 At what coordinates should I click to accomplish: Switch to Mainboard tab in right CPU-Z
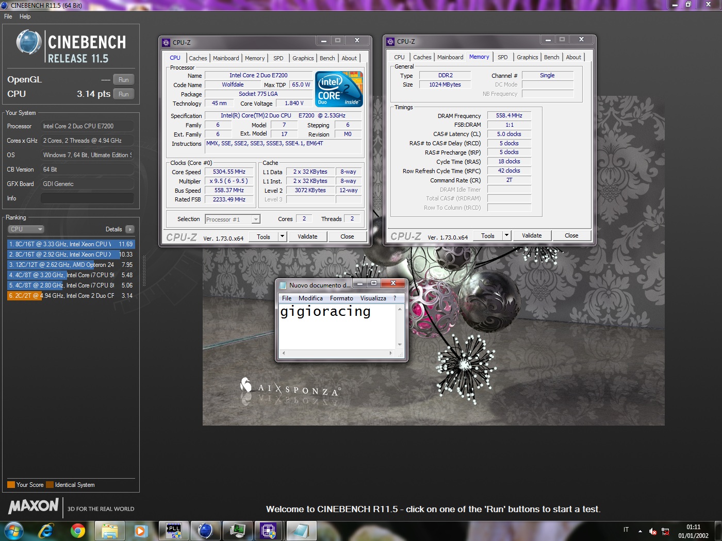tap(450, 57)
